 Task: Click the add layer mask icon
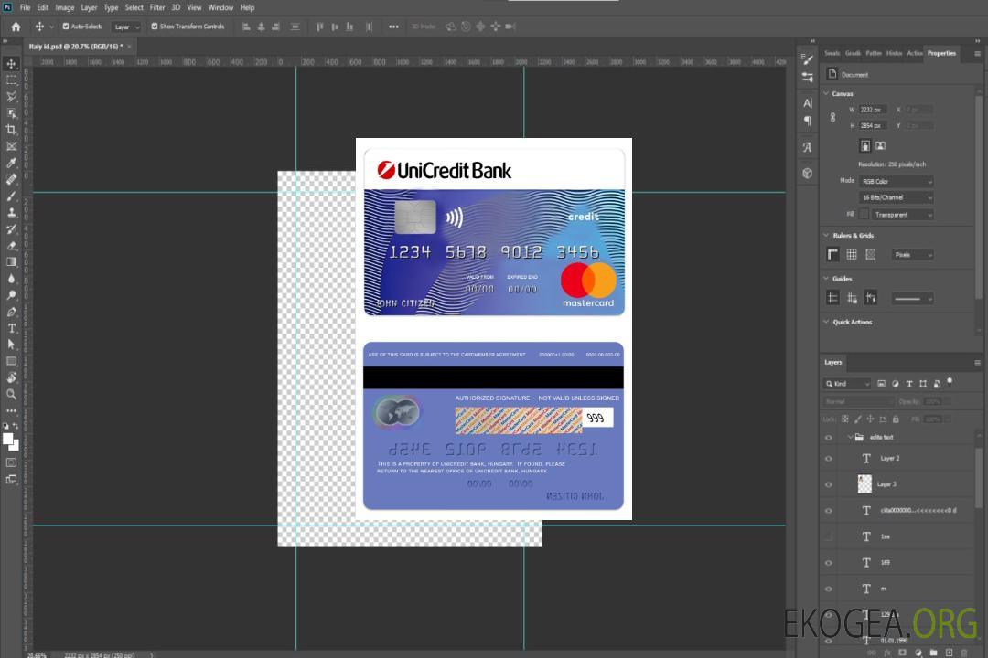[x=902, y=653]
